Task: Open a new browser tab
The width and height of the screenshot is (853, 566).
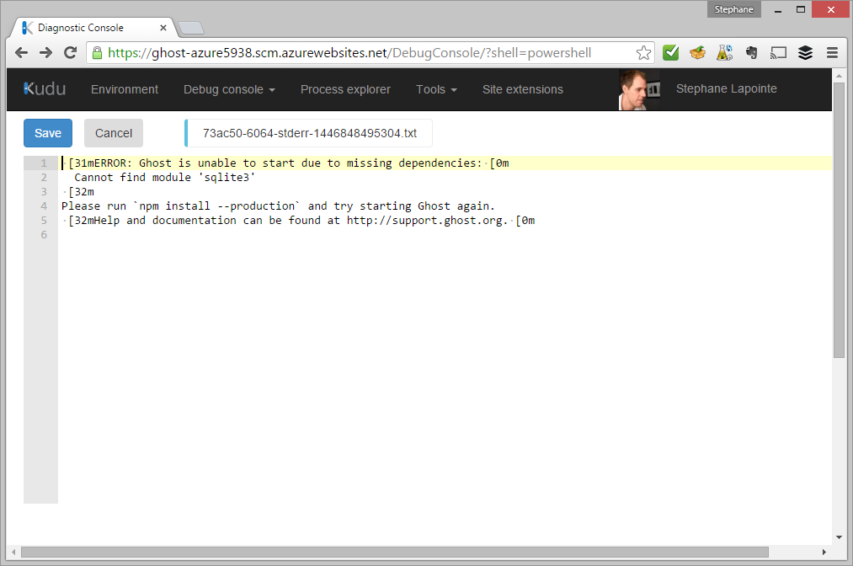Action: click(x=191, y=28)
